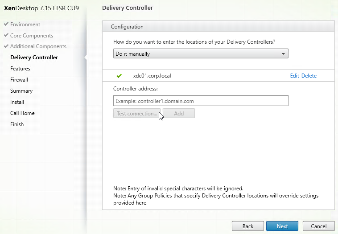Click the Group Policies override note
The image size is (338, 234).
[216, 199]
